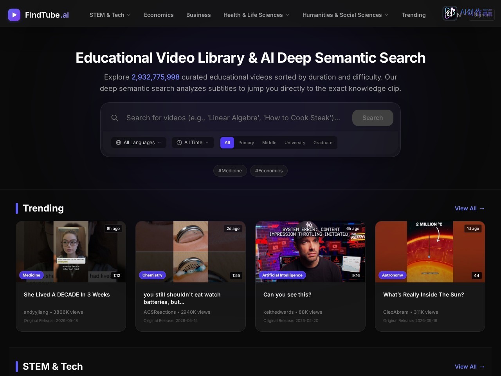This screenshot has width=501, height=376.
Task: Click View All next to Trending section
Action: [x=470, y=208]
